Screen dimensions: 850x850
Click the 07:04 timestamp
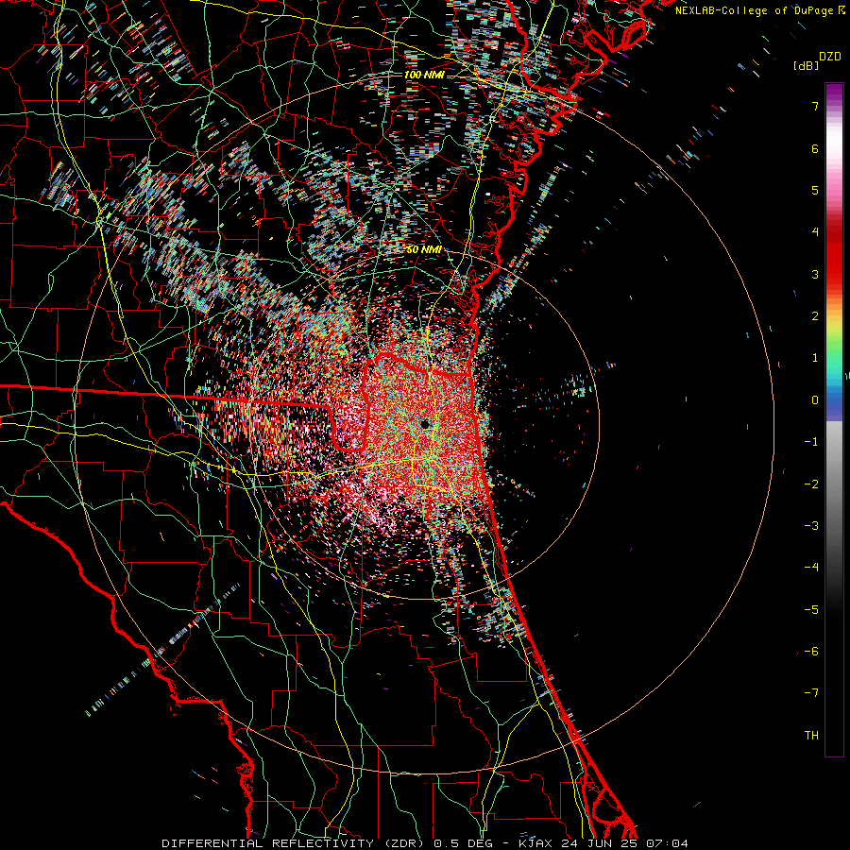tap(668, 843)
